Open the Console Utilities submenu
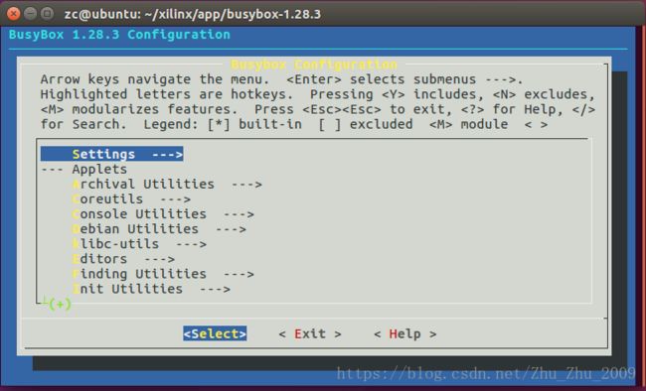 click(x=163, y=214)
